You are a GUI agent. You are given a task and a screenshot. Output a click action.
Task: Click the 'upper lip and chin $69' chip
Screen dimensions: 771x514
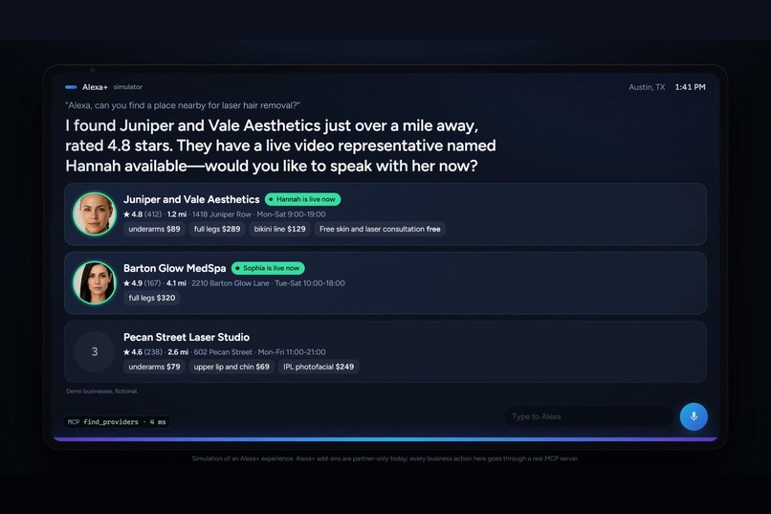pyautogui.click(x=231, y=367)
